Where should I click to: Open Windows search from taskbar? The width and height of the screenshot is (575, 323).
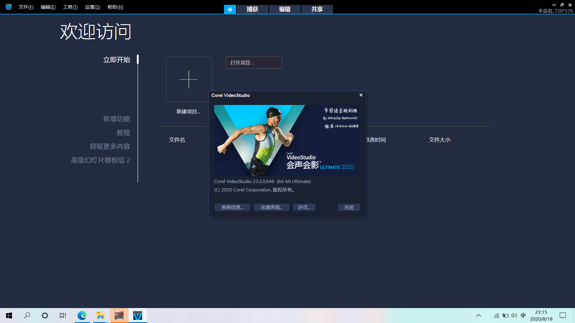27,316
